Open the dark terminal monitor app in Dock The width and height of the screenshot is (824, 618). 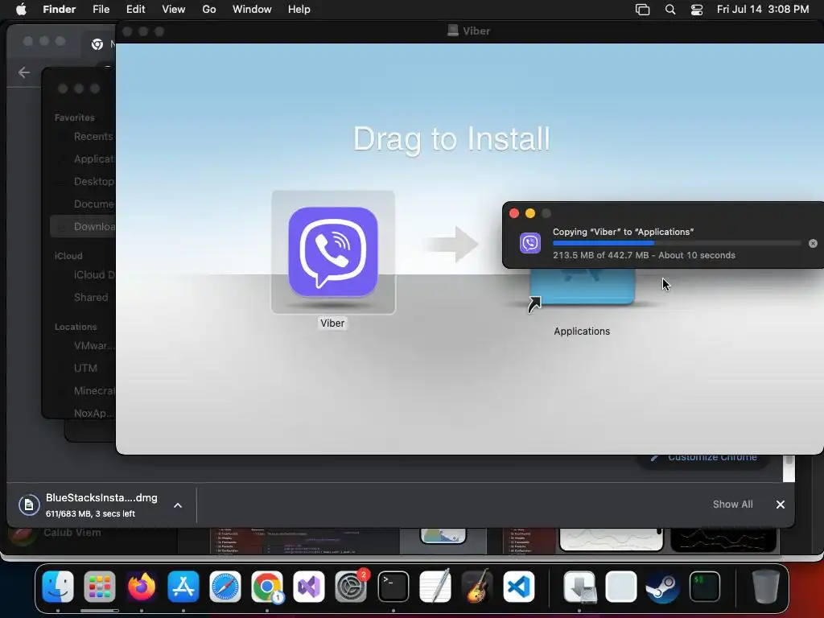704,587
